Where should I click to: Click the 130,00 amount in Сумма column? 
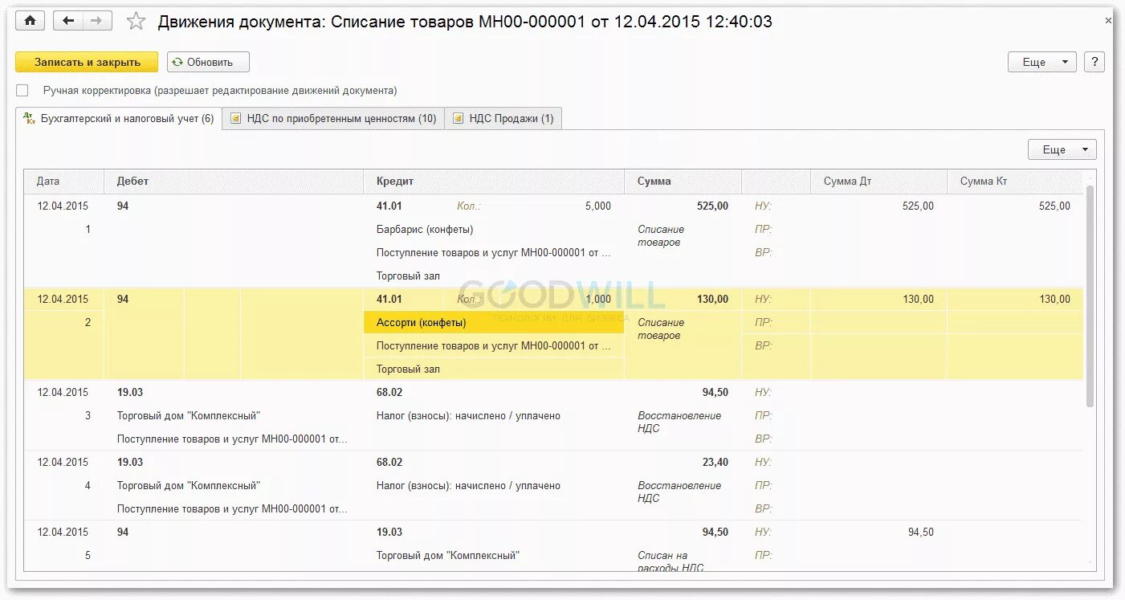tap(712, 299)
